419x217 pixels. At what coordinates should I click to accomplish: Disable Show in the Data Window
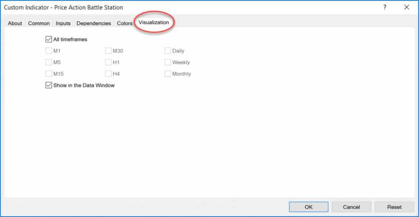49,85
